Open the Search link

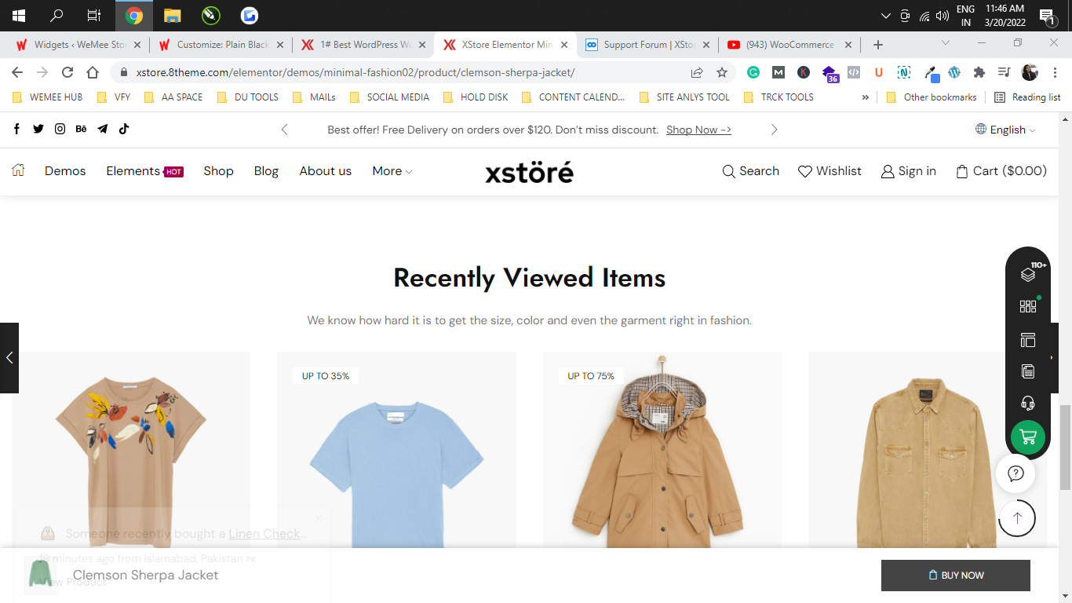pyautogui.click(x=751, y=170)
